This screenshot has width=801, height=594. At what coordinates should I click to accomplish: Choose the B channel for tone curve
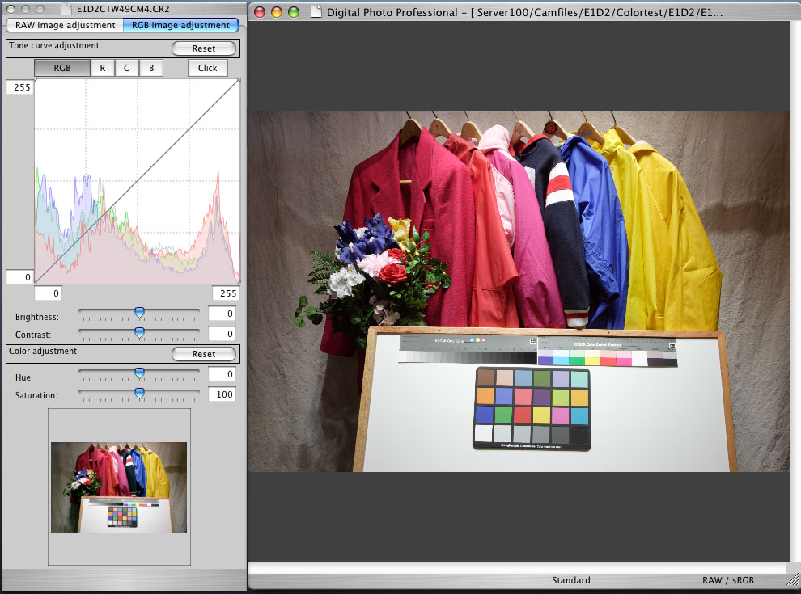coord(150,68)
